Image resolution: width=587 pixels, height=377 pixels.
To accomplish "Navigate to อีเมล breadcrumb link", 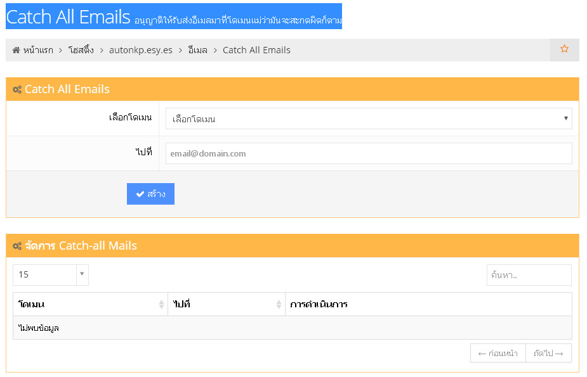I will point(197,50).
